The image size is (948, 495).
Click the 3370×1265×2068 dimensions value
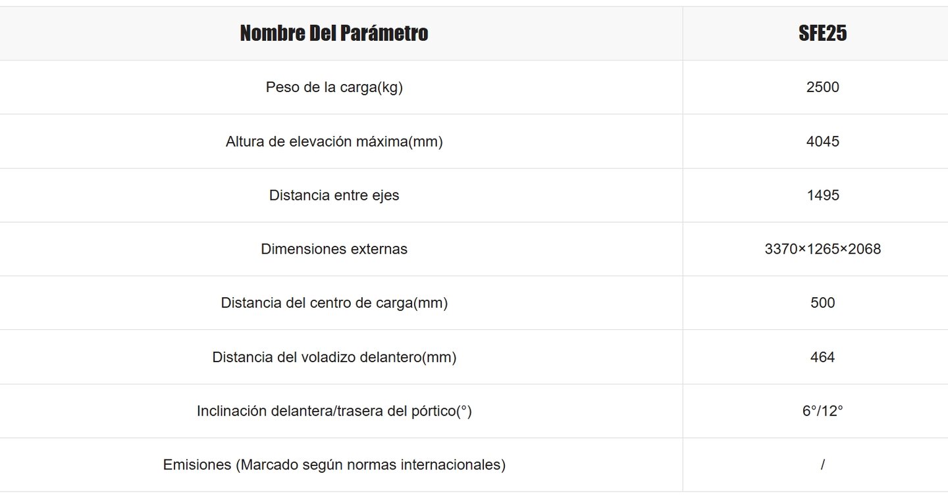822,249
